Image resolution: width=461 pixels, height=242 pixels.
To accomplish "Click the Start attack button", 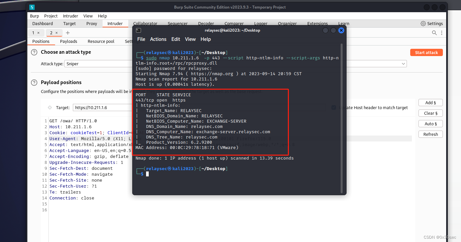I will tap(426, 52).
